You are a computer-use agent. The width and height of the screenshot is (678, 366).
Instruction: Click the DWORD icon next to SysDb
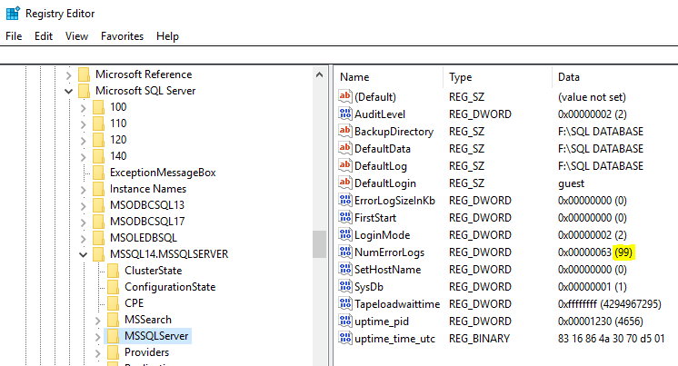tap(345, 286)
